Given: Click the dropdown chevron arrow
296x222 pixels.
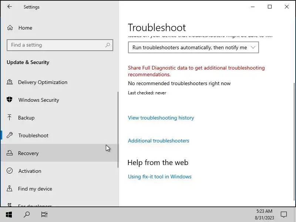Looking at the screenshot, I should coord(253,47).
